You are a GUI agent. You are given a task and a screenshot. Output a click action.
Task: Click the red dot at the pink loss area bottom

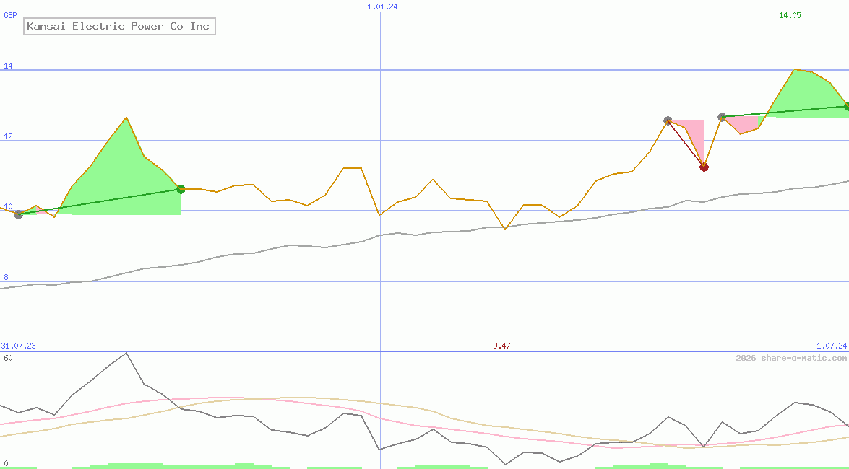[x=704, y=167]
